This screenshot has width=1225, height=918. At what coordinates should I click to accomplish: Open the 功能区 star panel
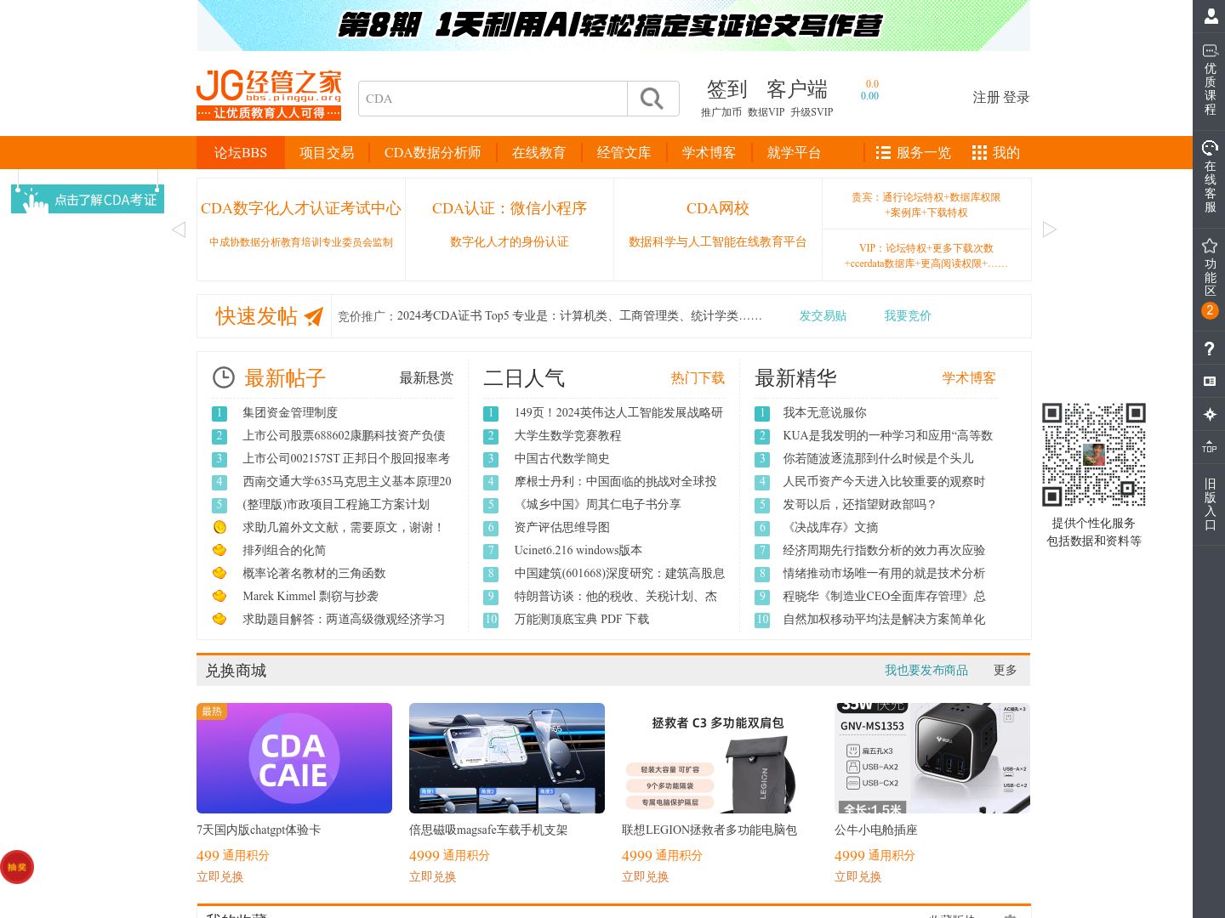click(x=1210, y=267)
